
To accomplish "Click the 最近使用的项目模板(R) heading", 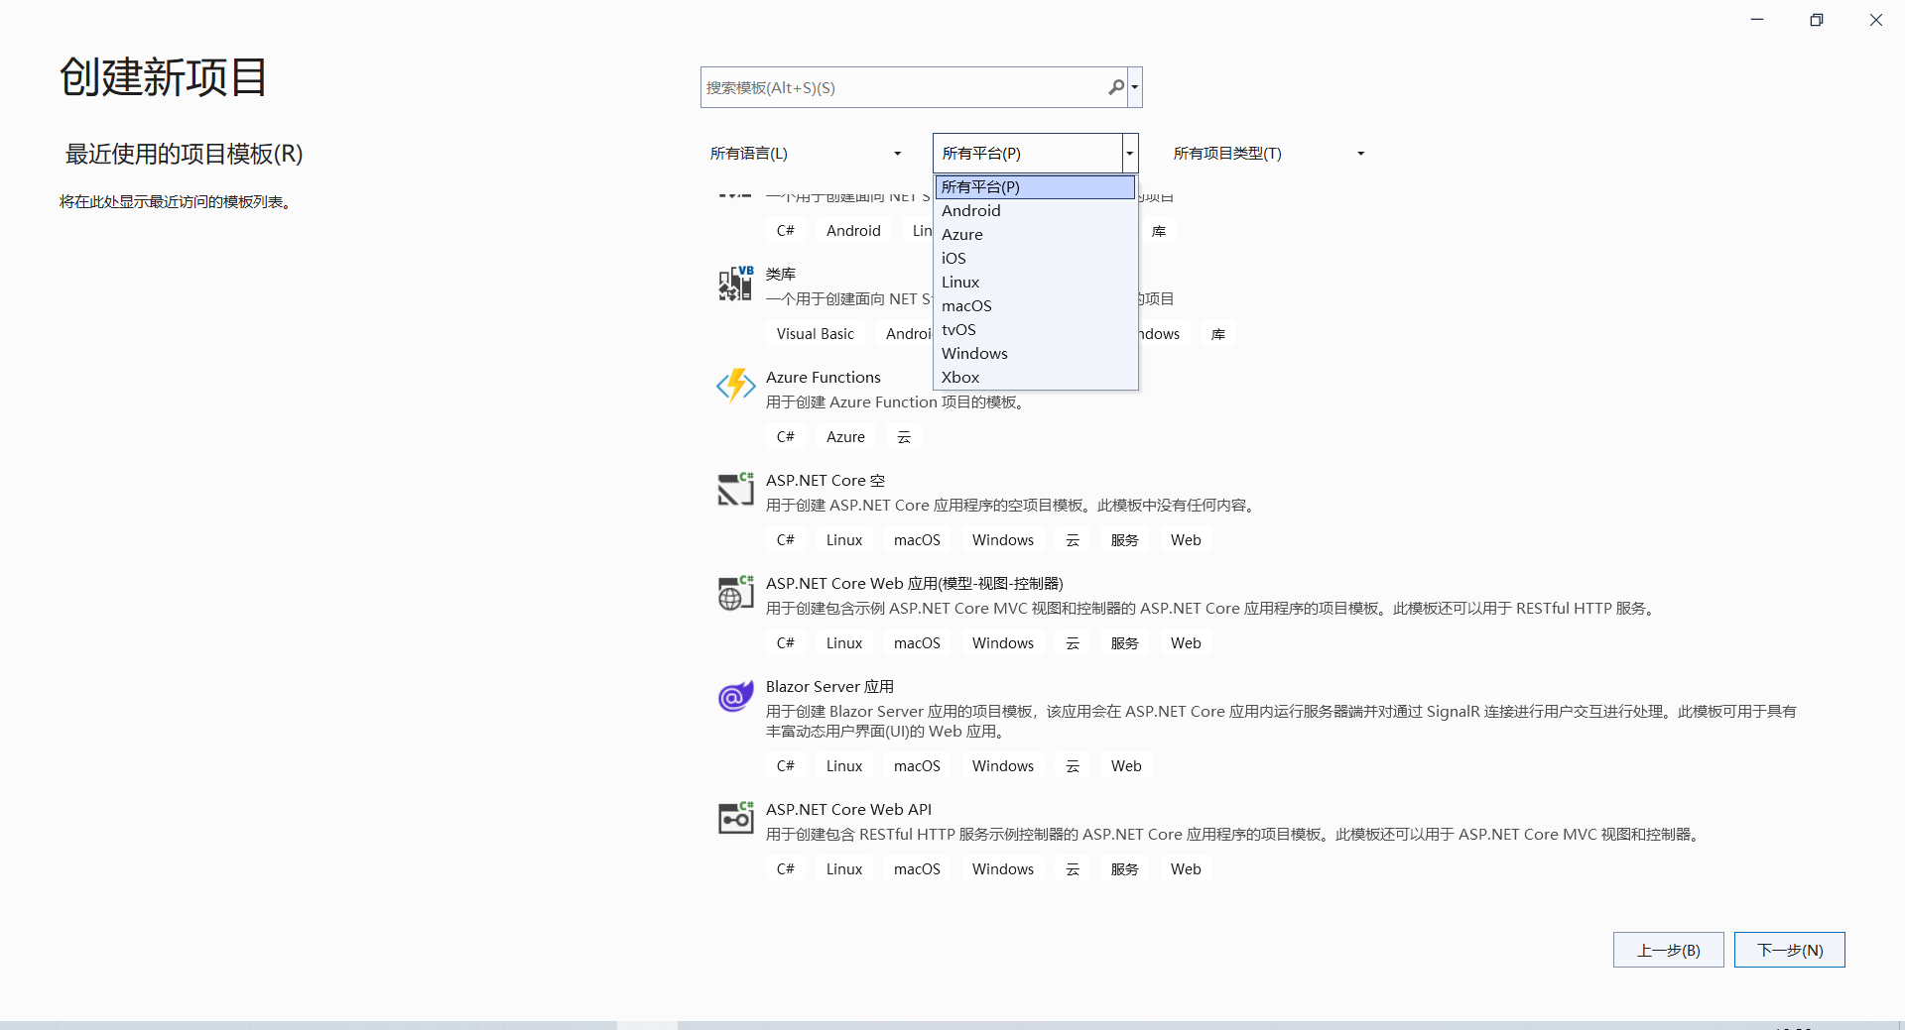I will pos(185,154).
